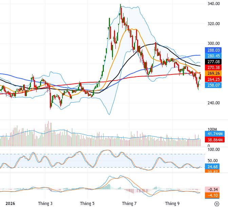Image resolution: width=228 pixels, height=208 pixels.
Task: Select the 277.08 black price label
Action: [213, 62]
